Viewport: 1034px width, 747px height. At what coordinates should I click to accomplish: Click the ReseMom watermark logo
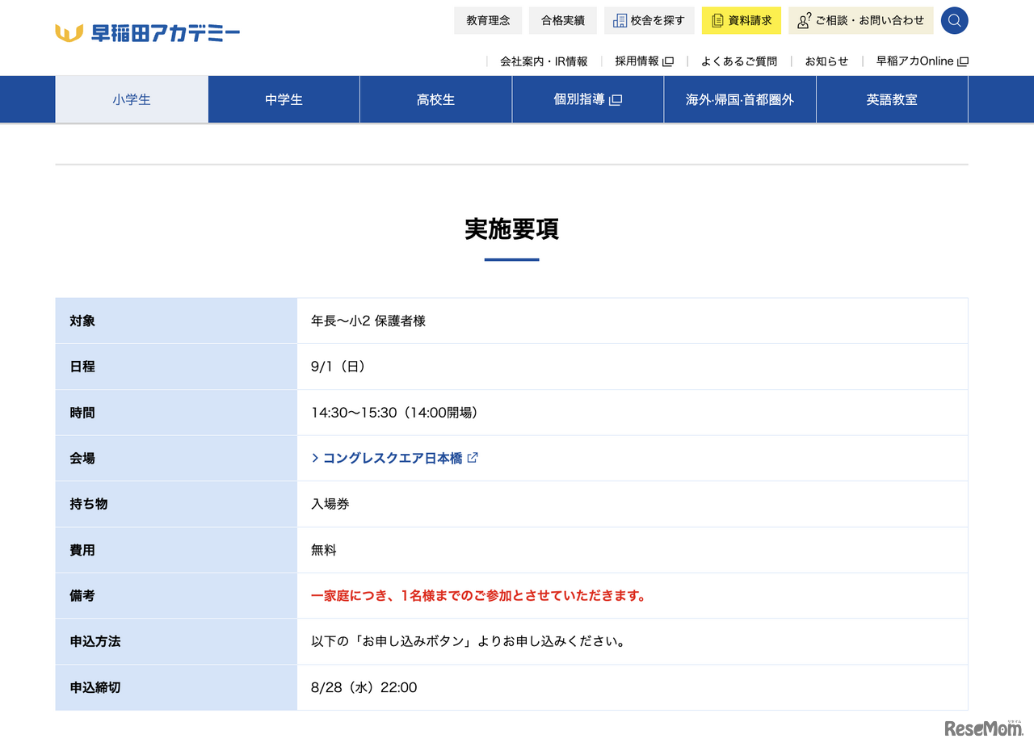tap(983, 728)
